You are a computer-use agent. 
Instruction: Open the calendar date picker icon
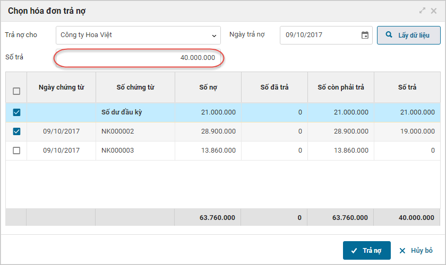tap(365, 35)
